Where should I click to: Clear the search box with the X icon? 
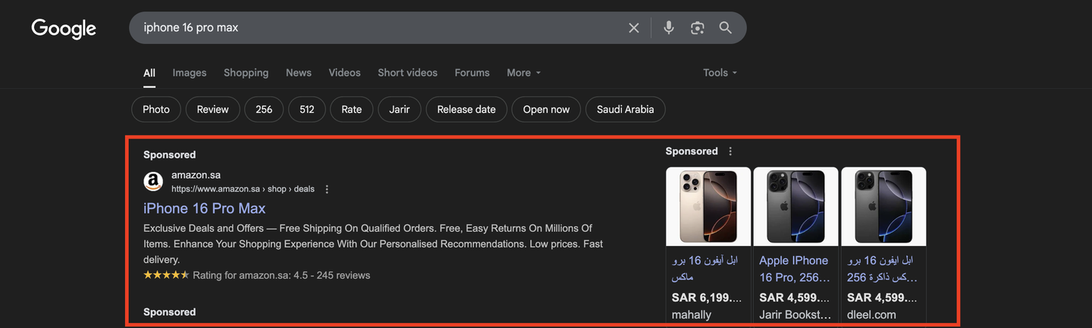pyautogui.click(x=634, y=28)
